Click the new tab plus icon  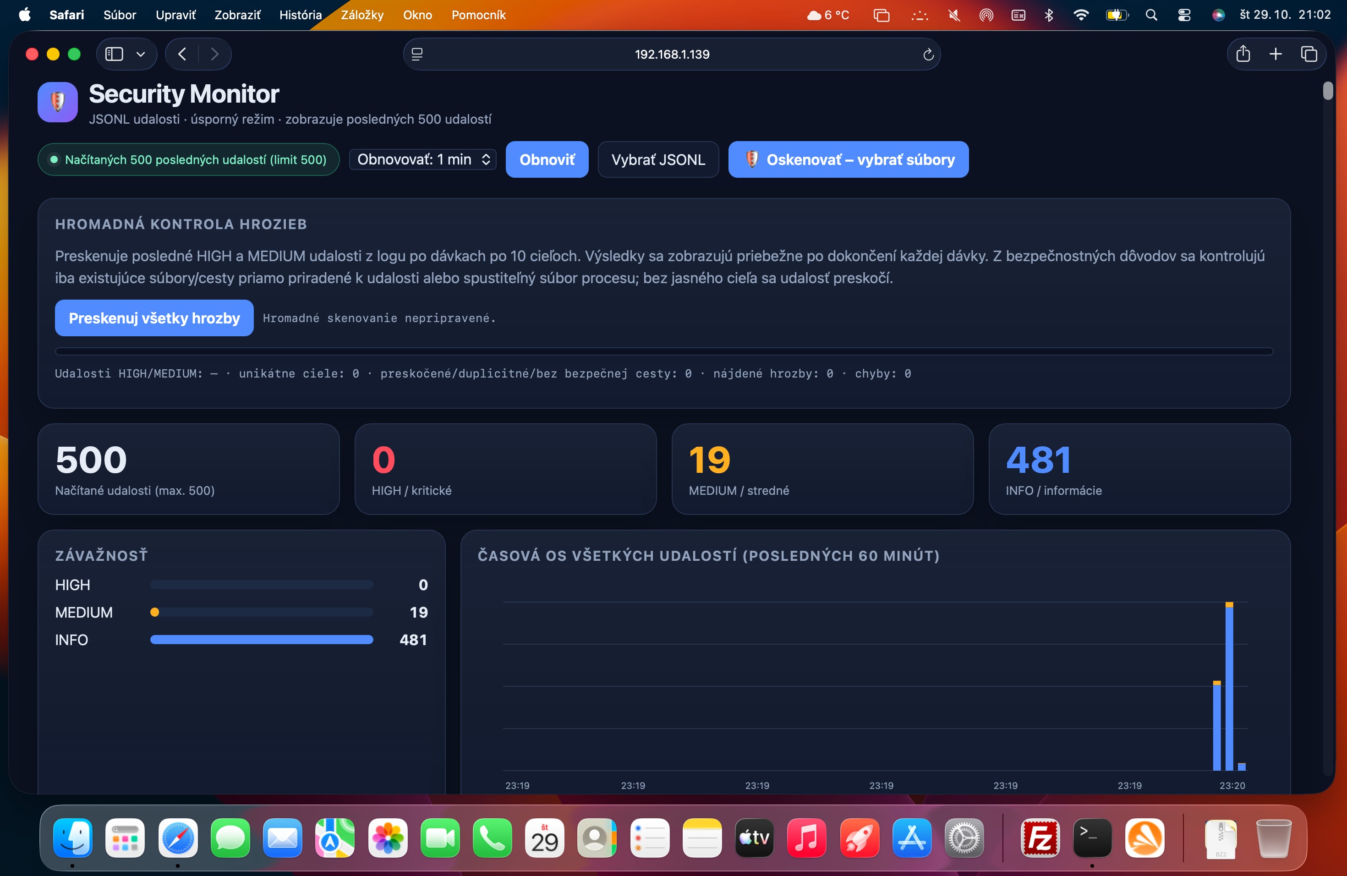click(1276, 54)
